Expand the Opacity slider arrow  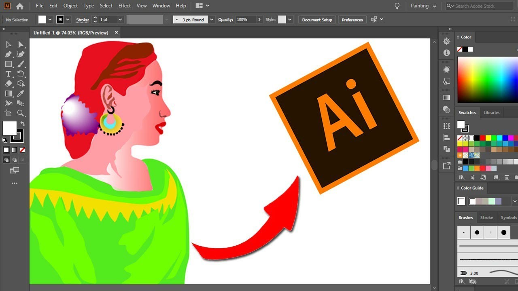coord(259,19)
